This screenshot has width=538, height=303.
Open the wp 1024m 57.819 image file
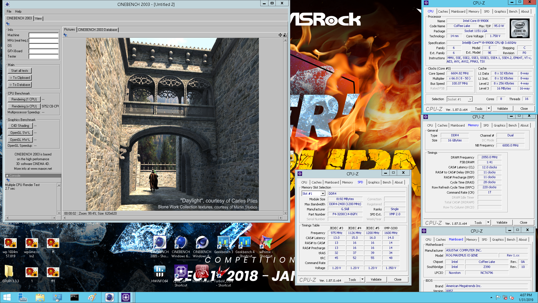point(10,248)
